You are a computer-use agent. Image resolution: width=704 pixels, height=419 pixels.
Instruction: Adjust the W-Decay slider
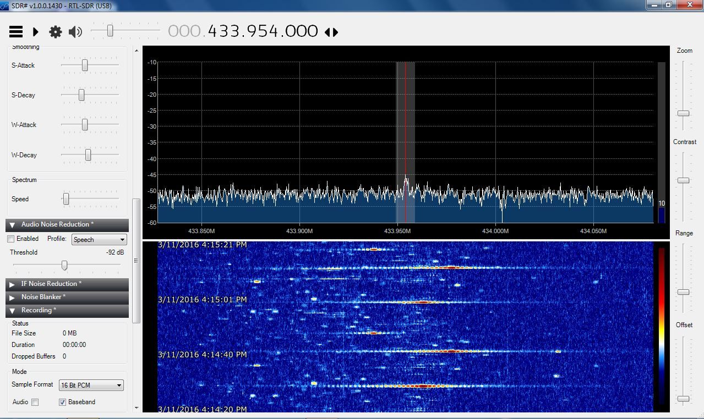pyautogui.click(x=90, y=155)
